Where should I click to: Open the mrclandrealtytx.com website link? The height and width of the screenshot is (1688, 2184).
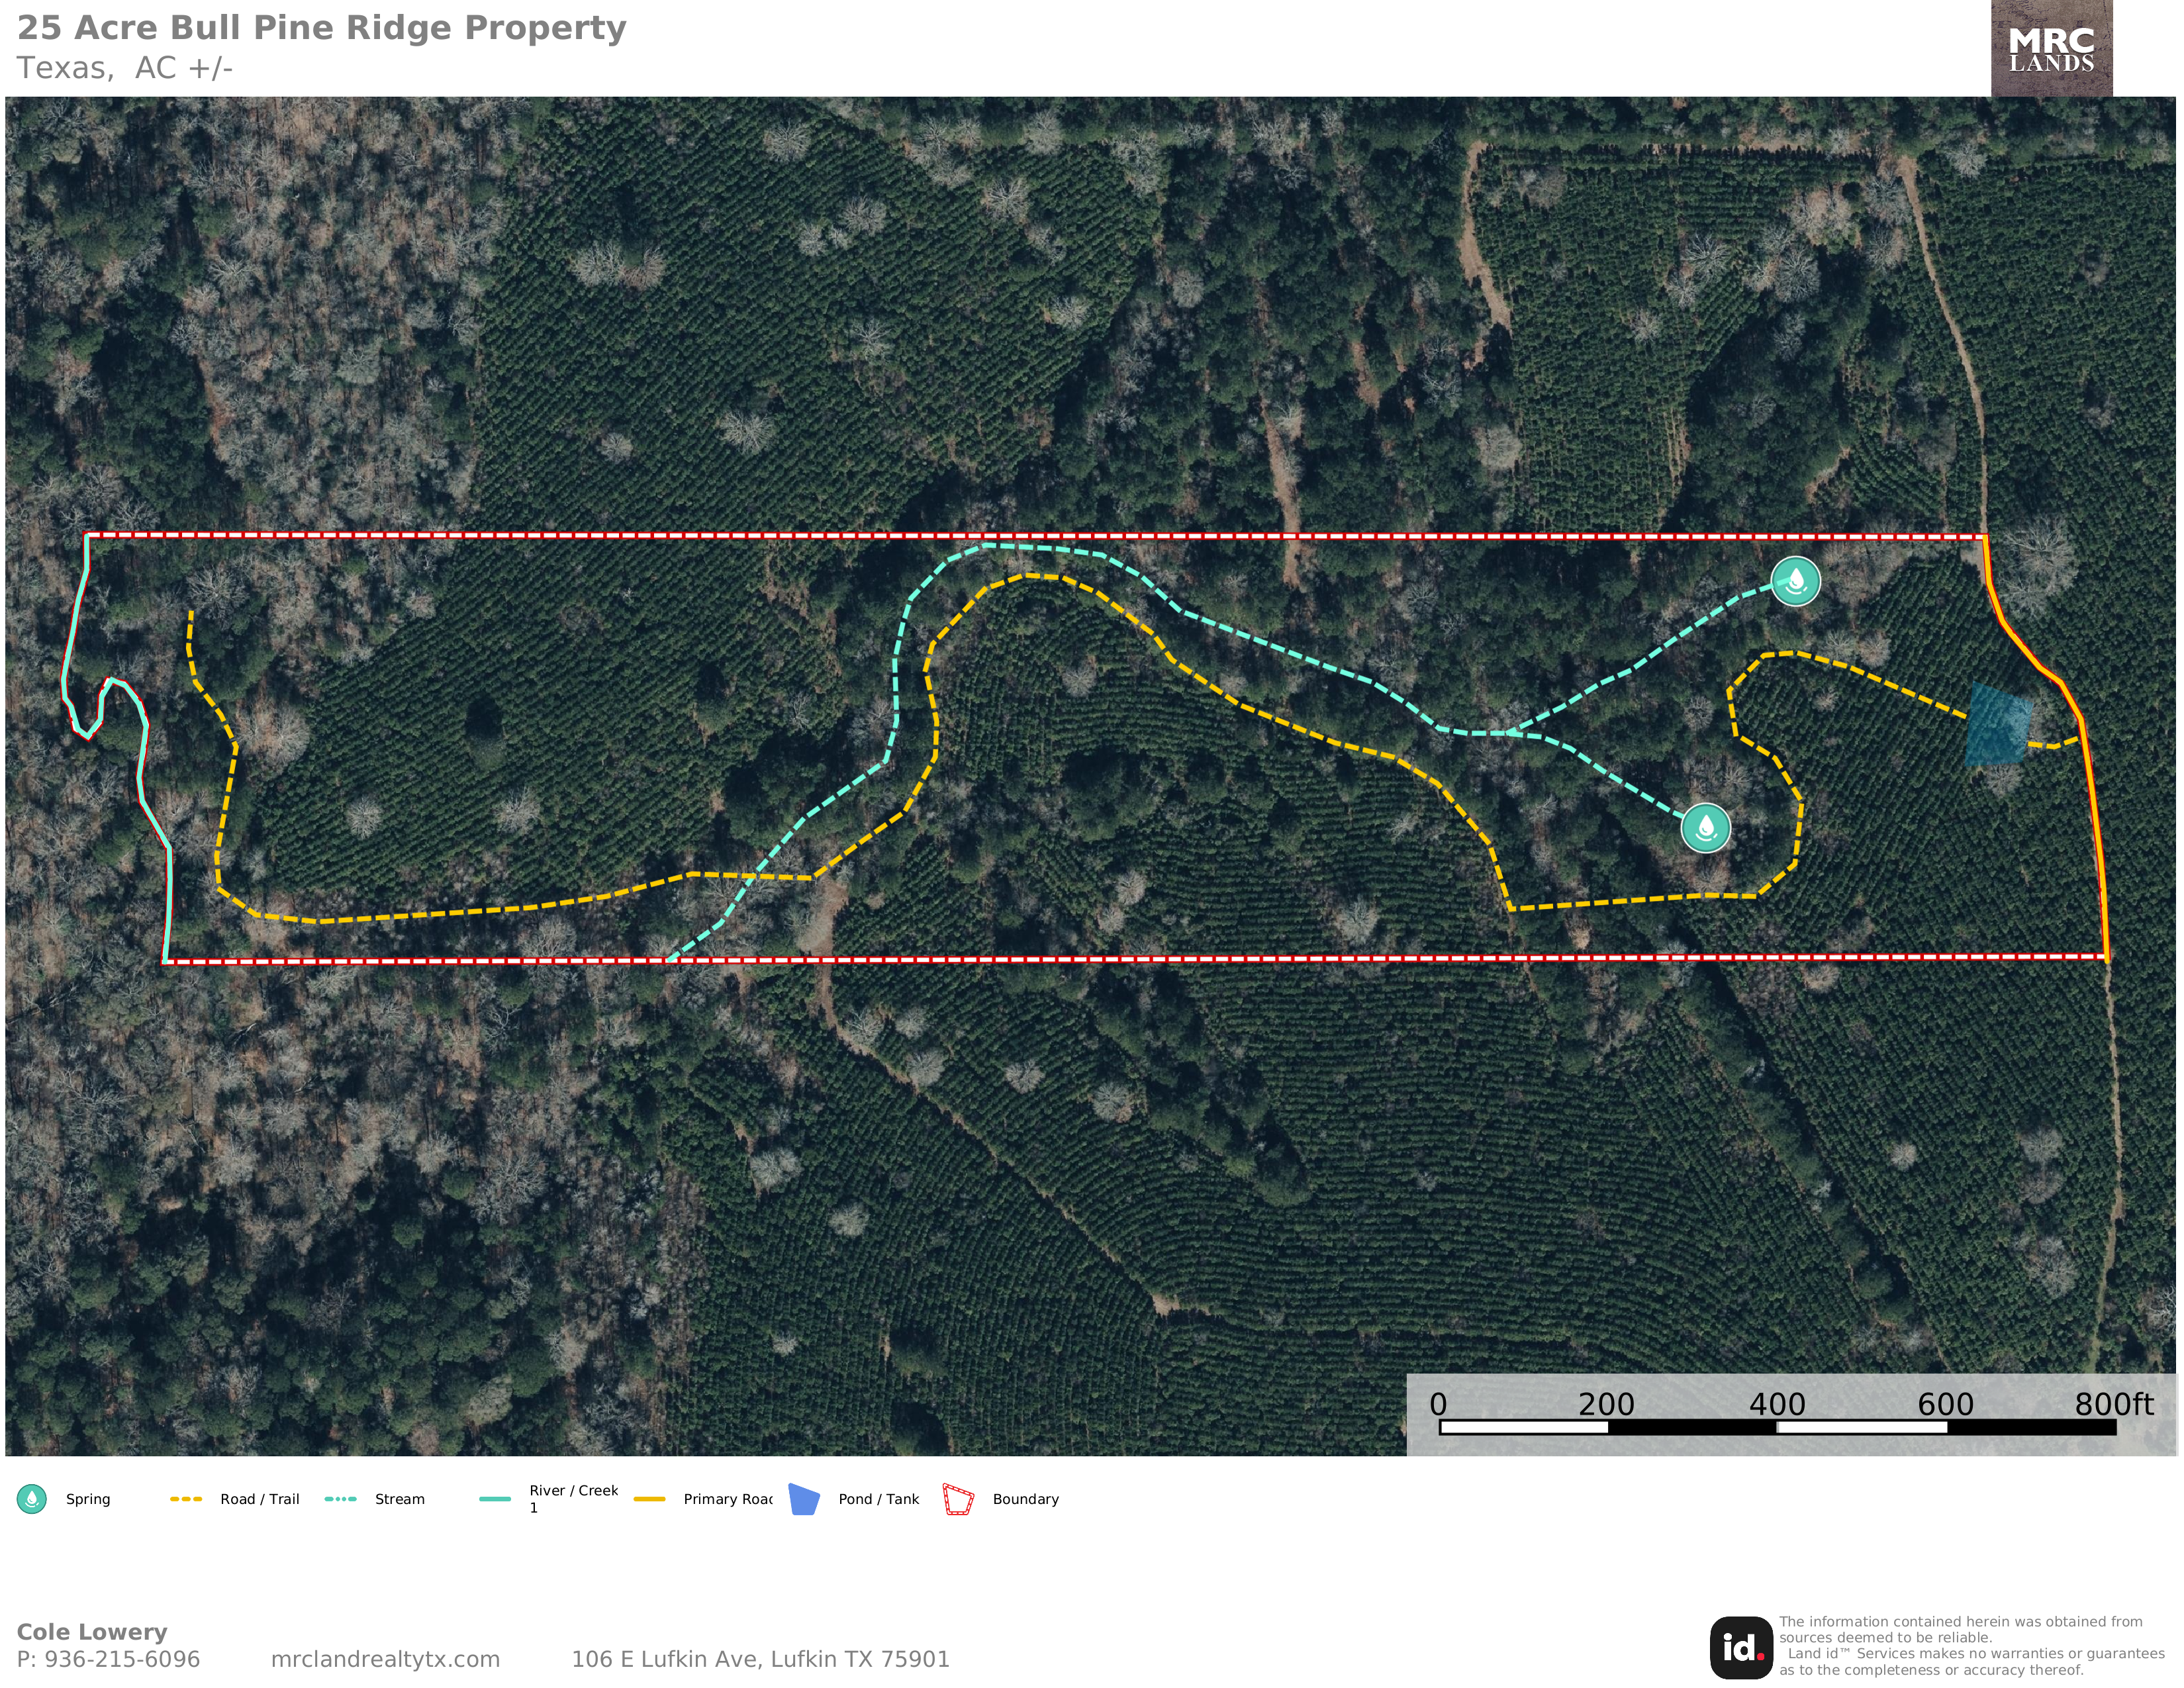click(385, 1659)
